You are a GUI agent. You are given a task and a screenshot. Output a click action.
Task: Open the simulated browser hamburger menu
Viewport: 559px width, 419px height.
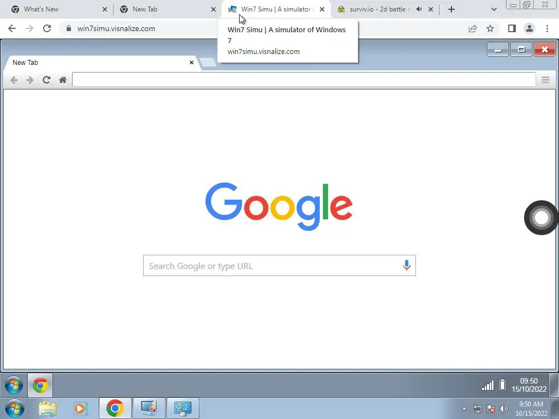click(x=545, y=80)
